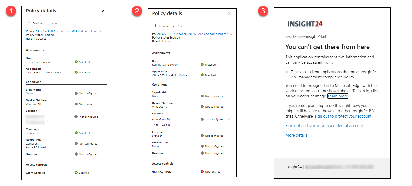Click 'Assignments' section header in first panel
Viewport: 412px width, 186px height.
click(x=35, y=50)
